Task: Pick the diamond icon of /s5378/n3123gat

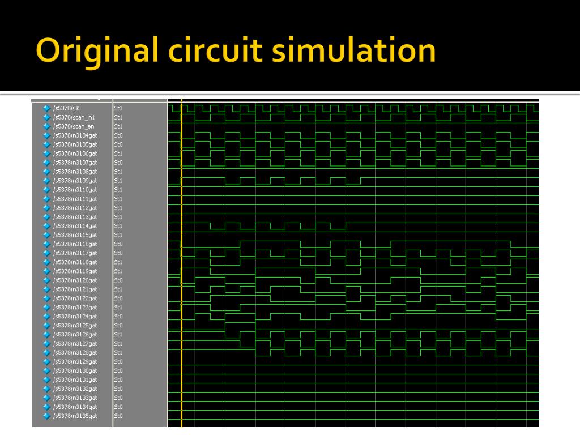Action: click(46, 308)
